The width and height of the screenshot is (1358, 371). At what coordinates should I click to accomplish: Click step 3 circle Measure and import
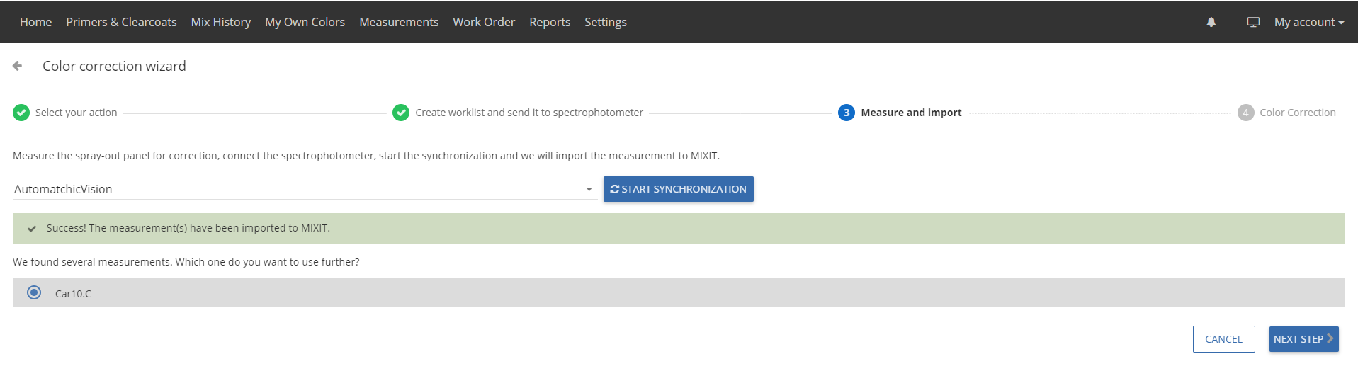(846, 113)
